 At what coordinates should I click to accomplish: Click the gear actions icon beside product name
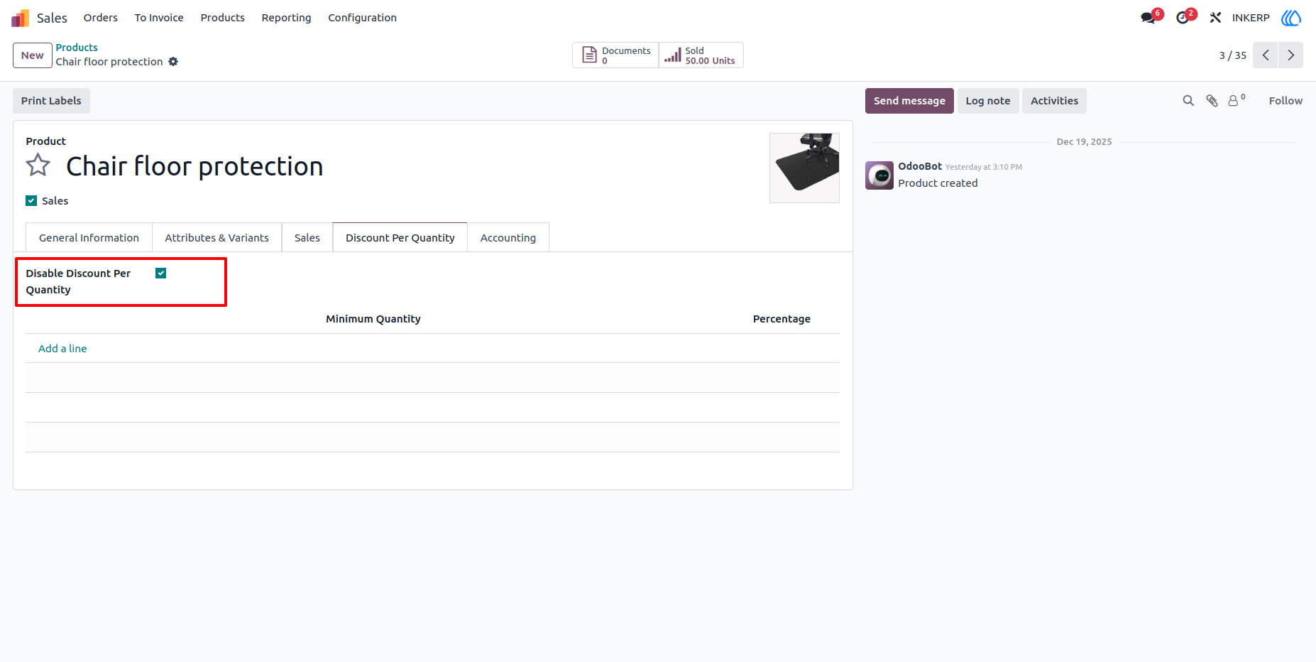(173, 62)
